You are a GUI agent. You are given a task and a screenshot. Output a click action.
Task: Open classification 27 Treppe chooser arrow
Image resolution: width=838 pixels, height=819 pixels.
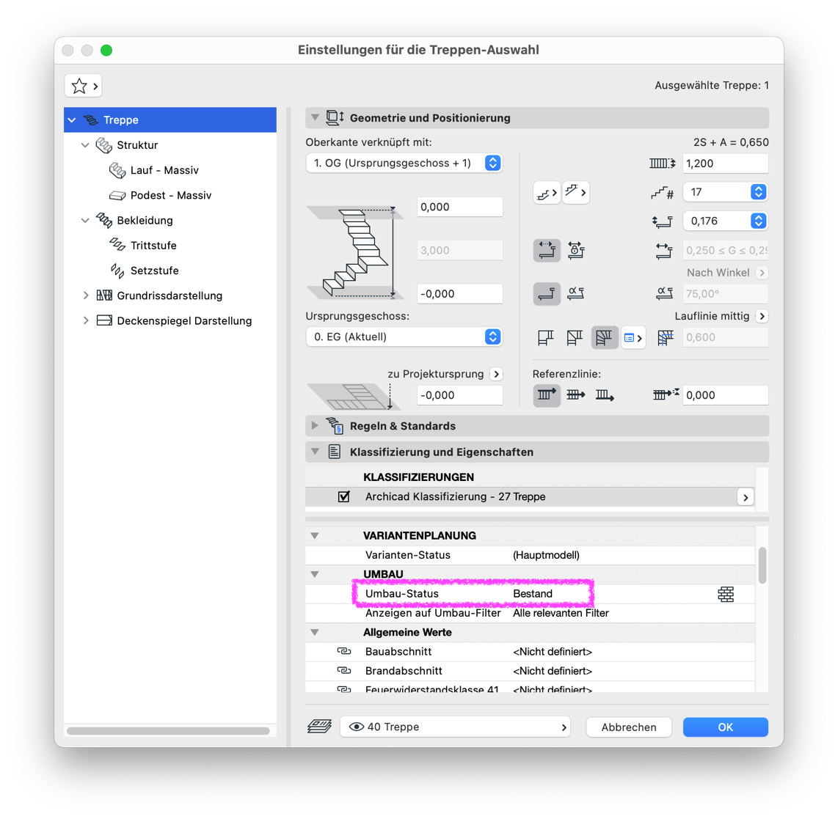(x=746, y=497)
